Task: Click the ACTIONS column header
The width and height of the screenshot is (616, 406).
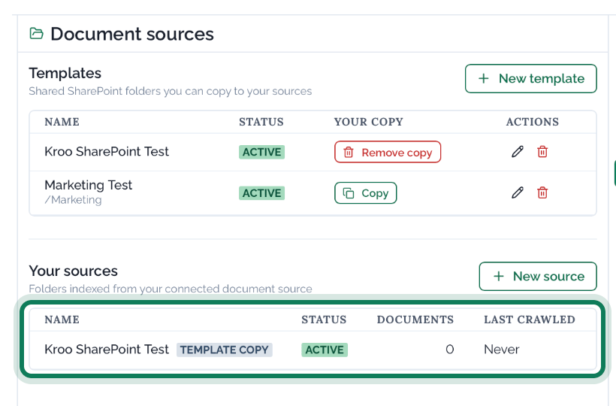Action: (533, 122)
